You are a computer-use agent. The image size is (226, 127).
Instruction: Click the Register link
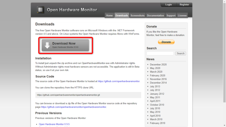[184, 5]
